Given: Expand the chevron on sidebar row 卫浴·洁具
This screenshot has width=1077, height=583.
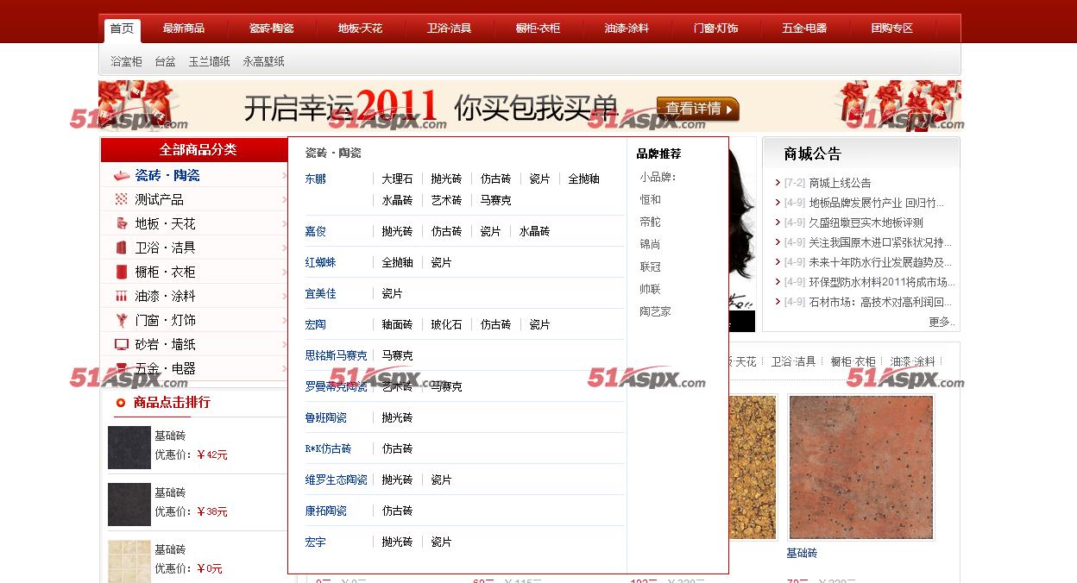Looking at the screenshot, I should [x=284, y=248].
